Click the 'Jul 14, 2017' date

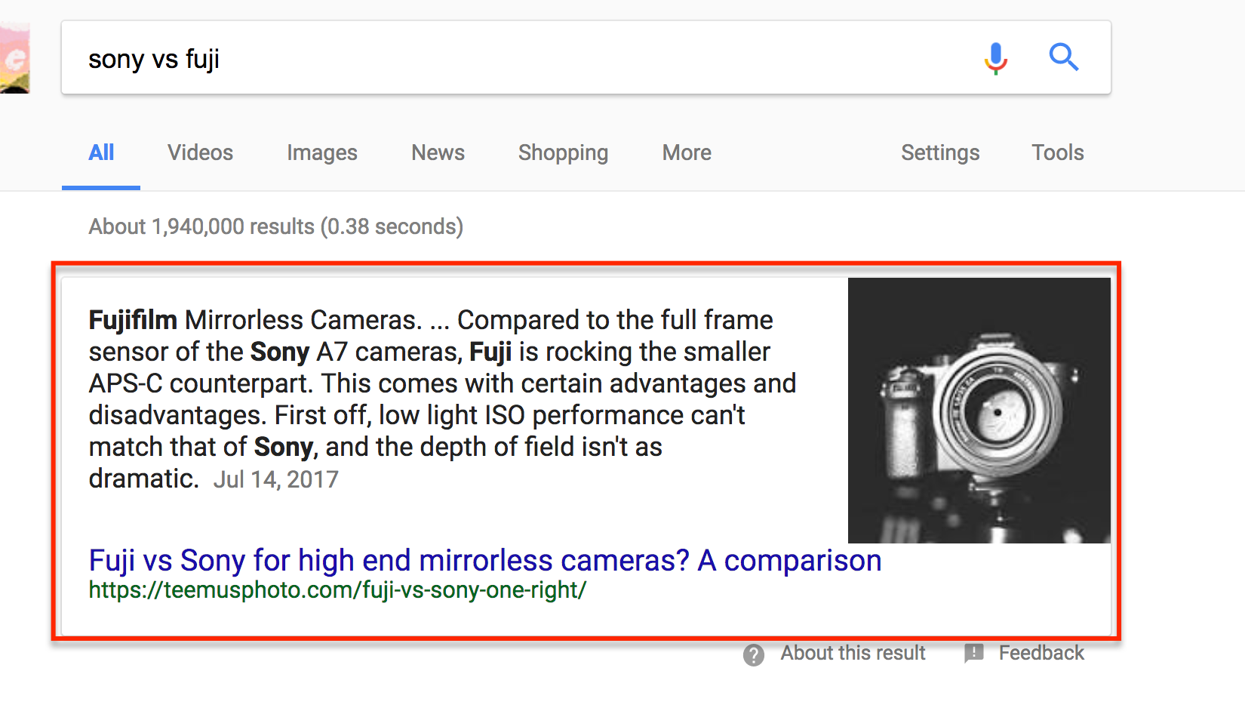tap(276, 479)
